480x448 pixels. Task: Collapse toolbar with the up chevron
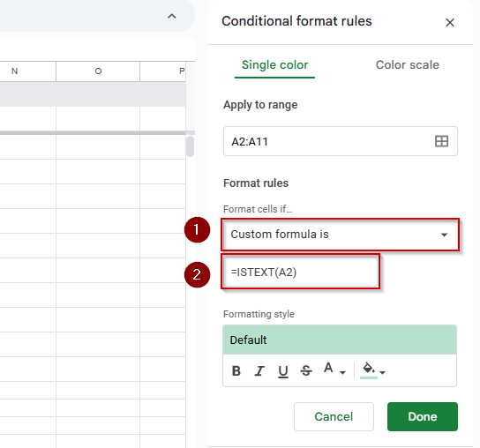(x=172, y=16)
